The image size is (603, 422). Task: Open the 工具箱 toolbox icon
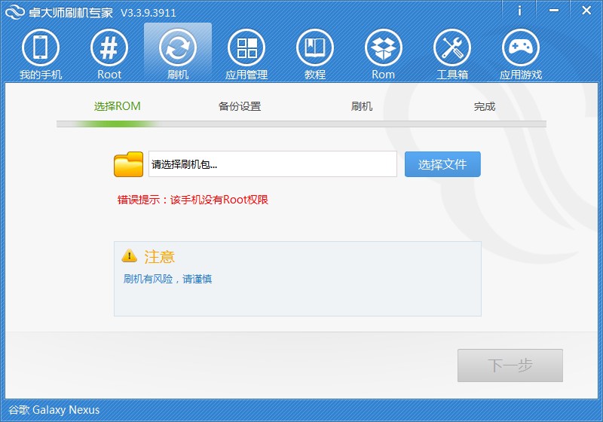tap(452, 47)
